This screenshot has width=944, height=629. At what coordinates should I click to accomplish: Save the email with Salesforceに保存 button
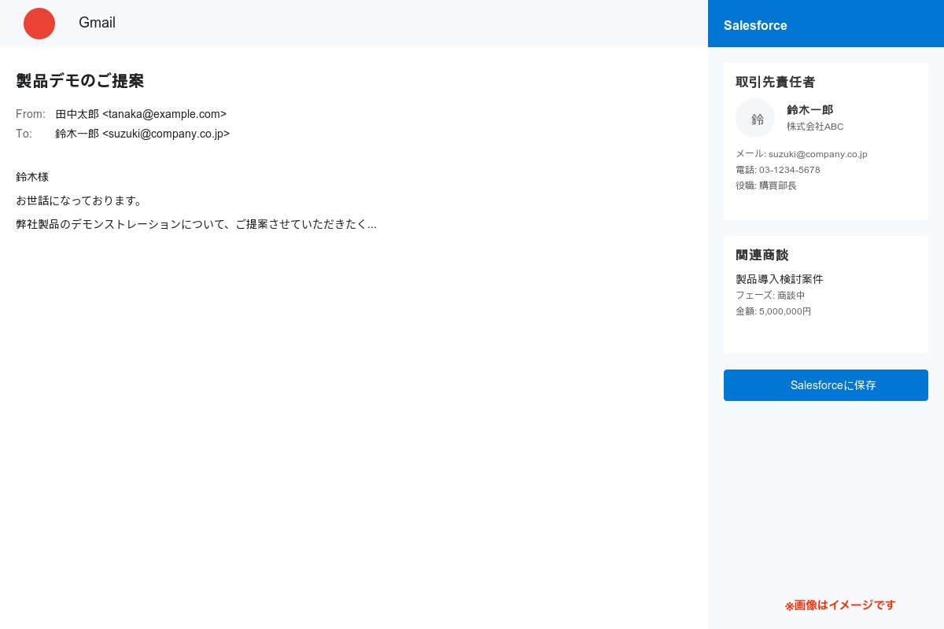pos(825,385)
